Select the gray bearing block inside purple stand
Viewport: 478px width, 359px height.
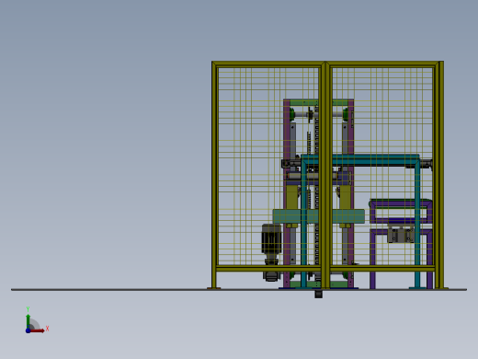[401, 236]
